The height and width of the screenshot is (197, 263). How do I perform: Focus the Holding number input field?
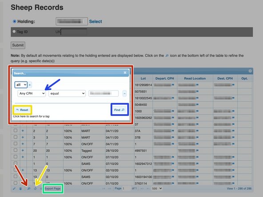pos(72,21)
